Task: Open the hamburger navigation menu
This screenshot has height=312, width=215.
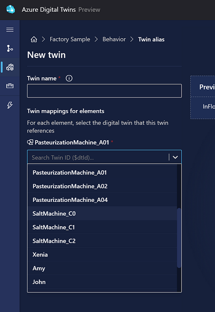Action: pyautogui.click(x=10, y=30)
